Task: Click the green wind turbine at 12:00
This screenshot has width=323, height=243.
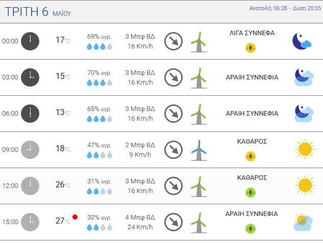Action: [x=199, y=186]
